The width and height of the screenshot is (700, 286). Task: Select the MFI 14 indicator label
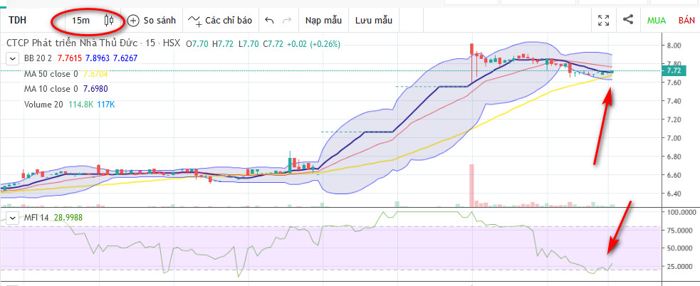[36, 218]
